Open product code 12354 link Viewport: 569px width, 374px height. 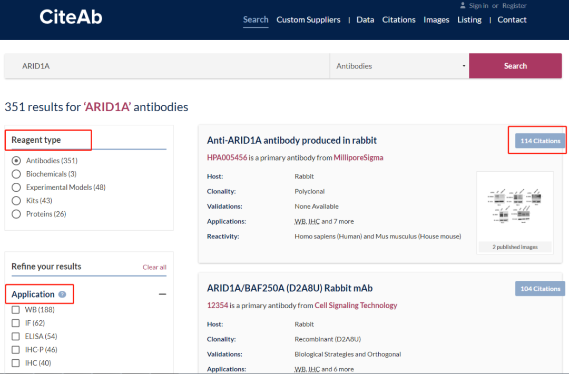[x=218, y=306]
